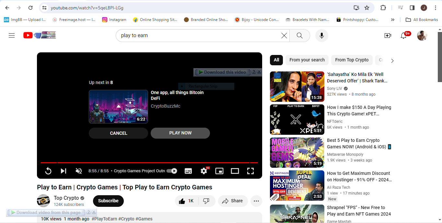Open the YouTube account avatar menu
442x223 pixels.
(x=422, y=36)
